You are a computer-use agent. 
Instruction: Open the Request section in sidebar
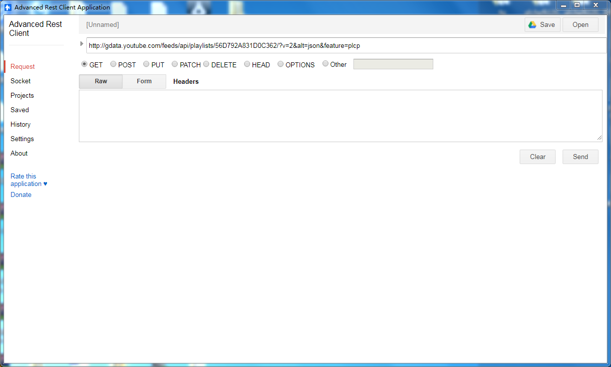22,66
